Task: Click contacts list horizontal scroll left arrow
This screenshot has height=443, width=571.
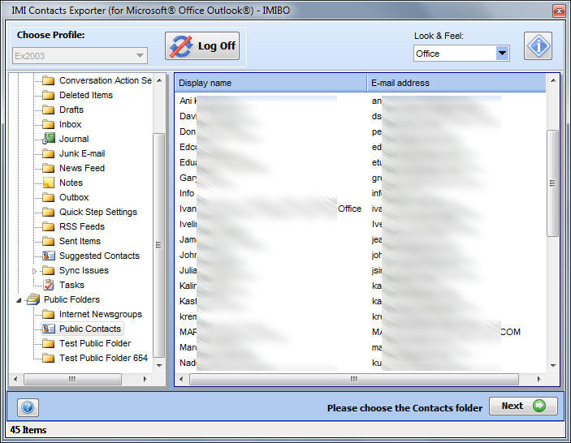Action: pyautogui.click(x=181, y=379)
